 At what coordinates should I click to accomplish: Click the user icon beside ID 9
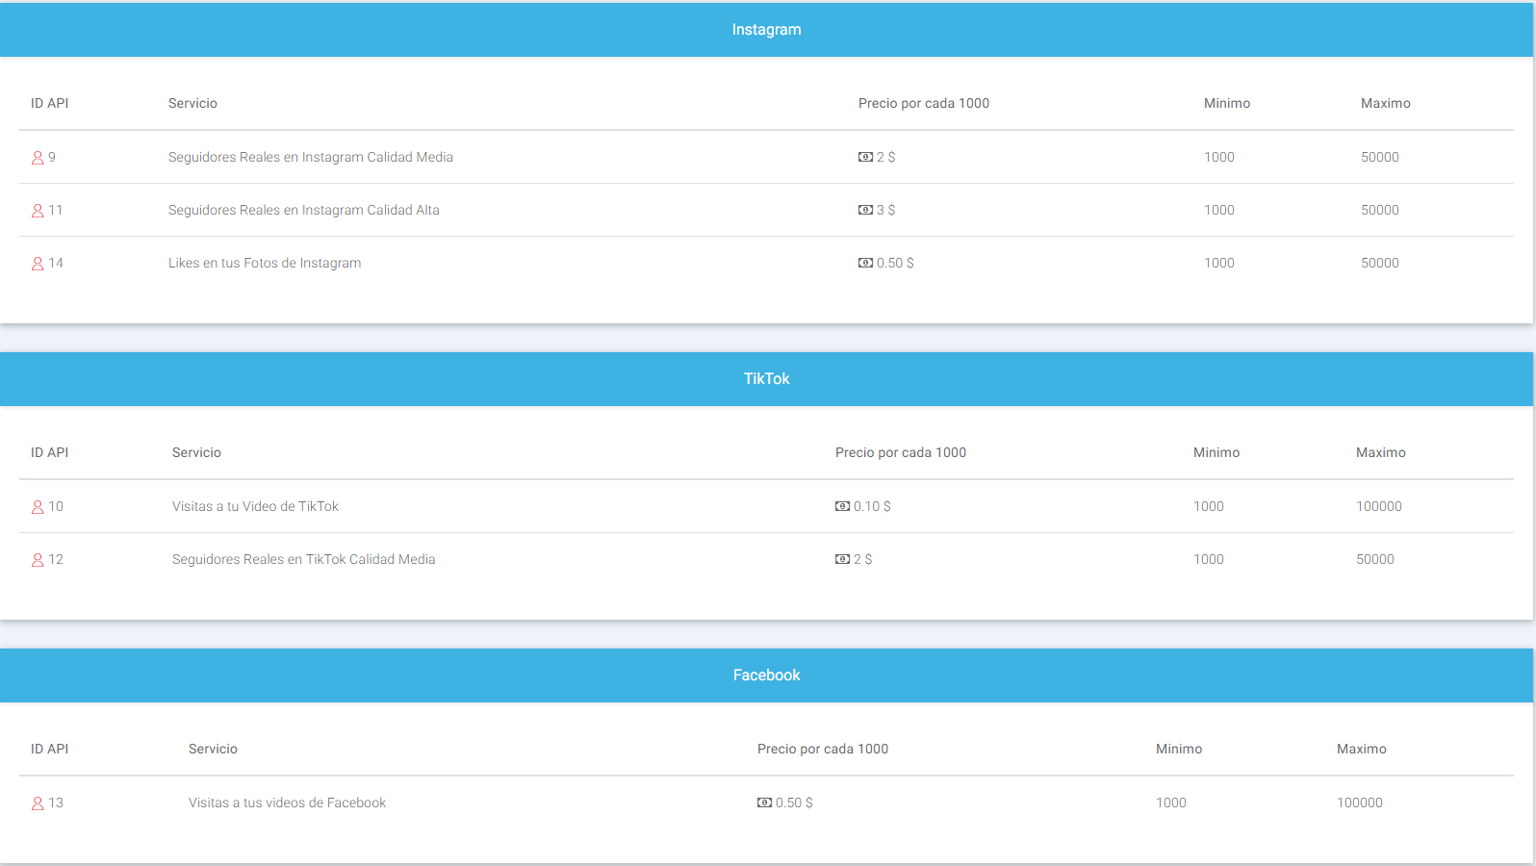[38, 158]
